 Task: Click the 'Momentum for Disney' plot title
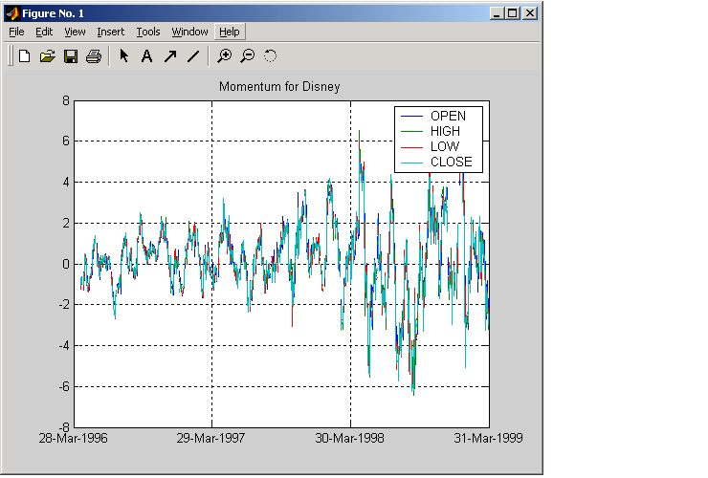(279, 87)
